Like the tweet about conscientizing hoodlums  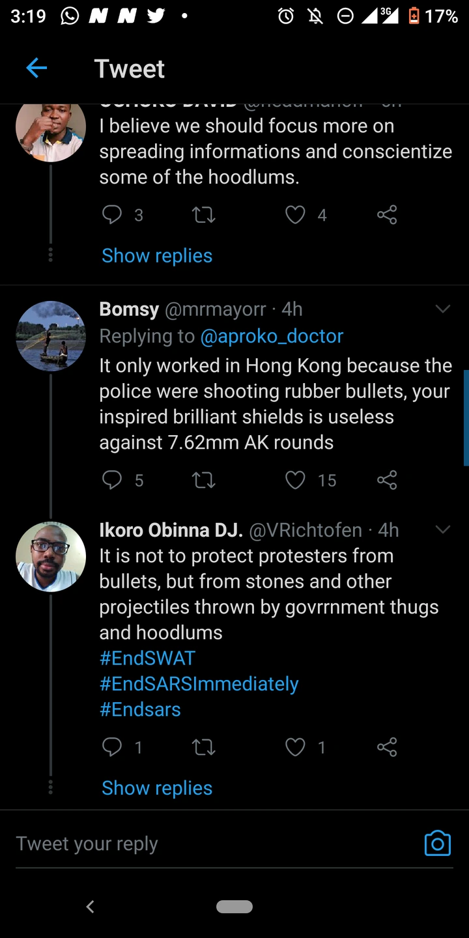296,214
